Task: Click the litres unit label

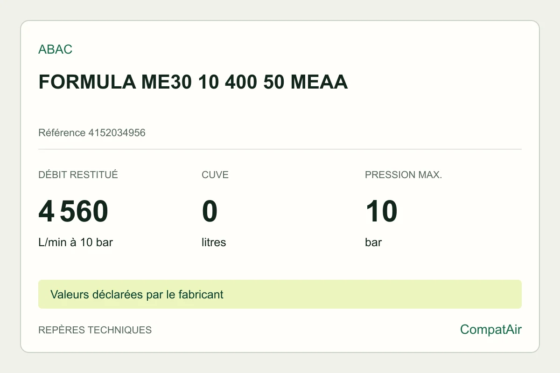Action: [214, 242]
